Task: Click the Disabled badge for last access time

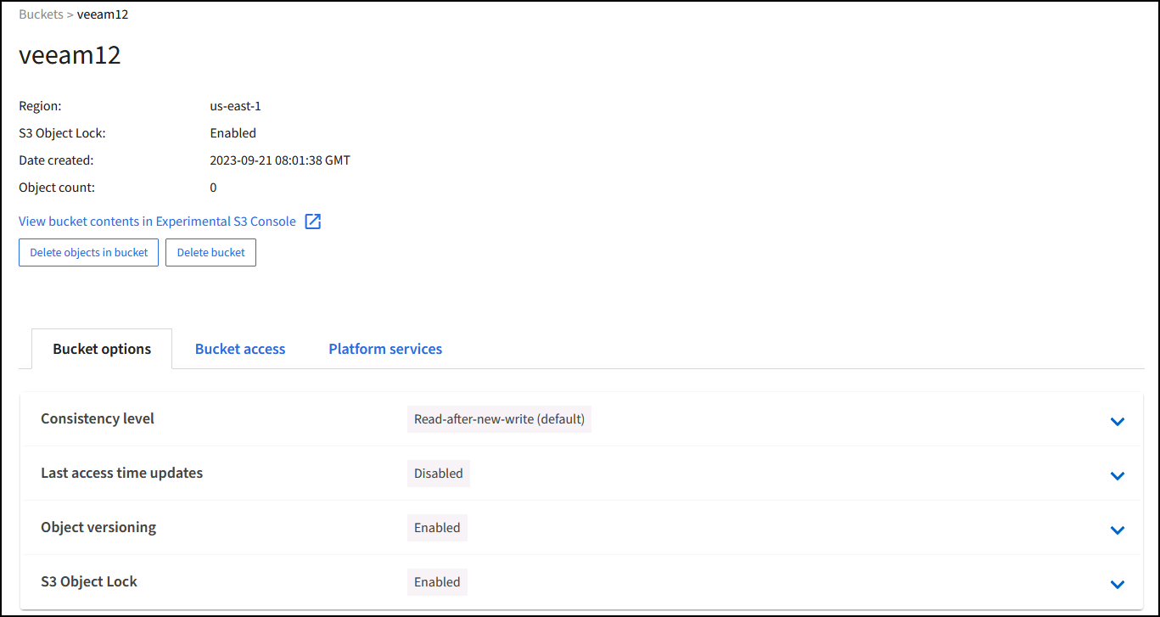Action: pos(438,474)
